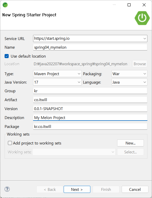Open the Language dropdown showing Java
The height and width of the screenshot is (198, 152).
pos(129,82)
